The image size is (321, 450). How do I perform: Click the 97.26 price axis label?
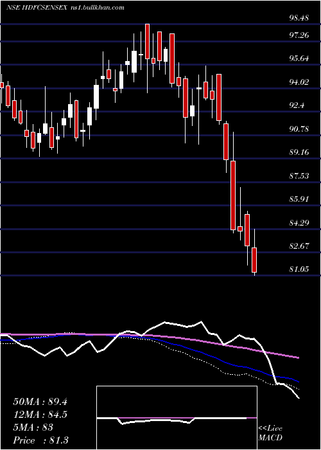point(299,35)
